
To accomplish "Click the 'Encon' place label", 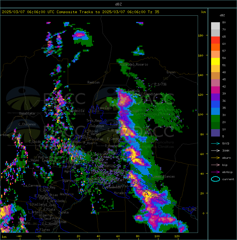I will 171,72.
